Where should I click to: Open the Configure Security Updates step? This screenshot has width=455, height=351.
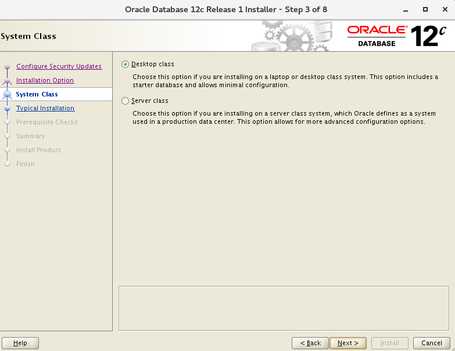click(59, 66)
